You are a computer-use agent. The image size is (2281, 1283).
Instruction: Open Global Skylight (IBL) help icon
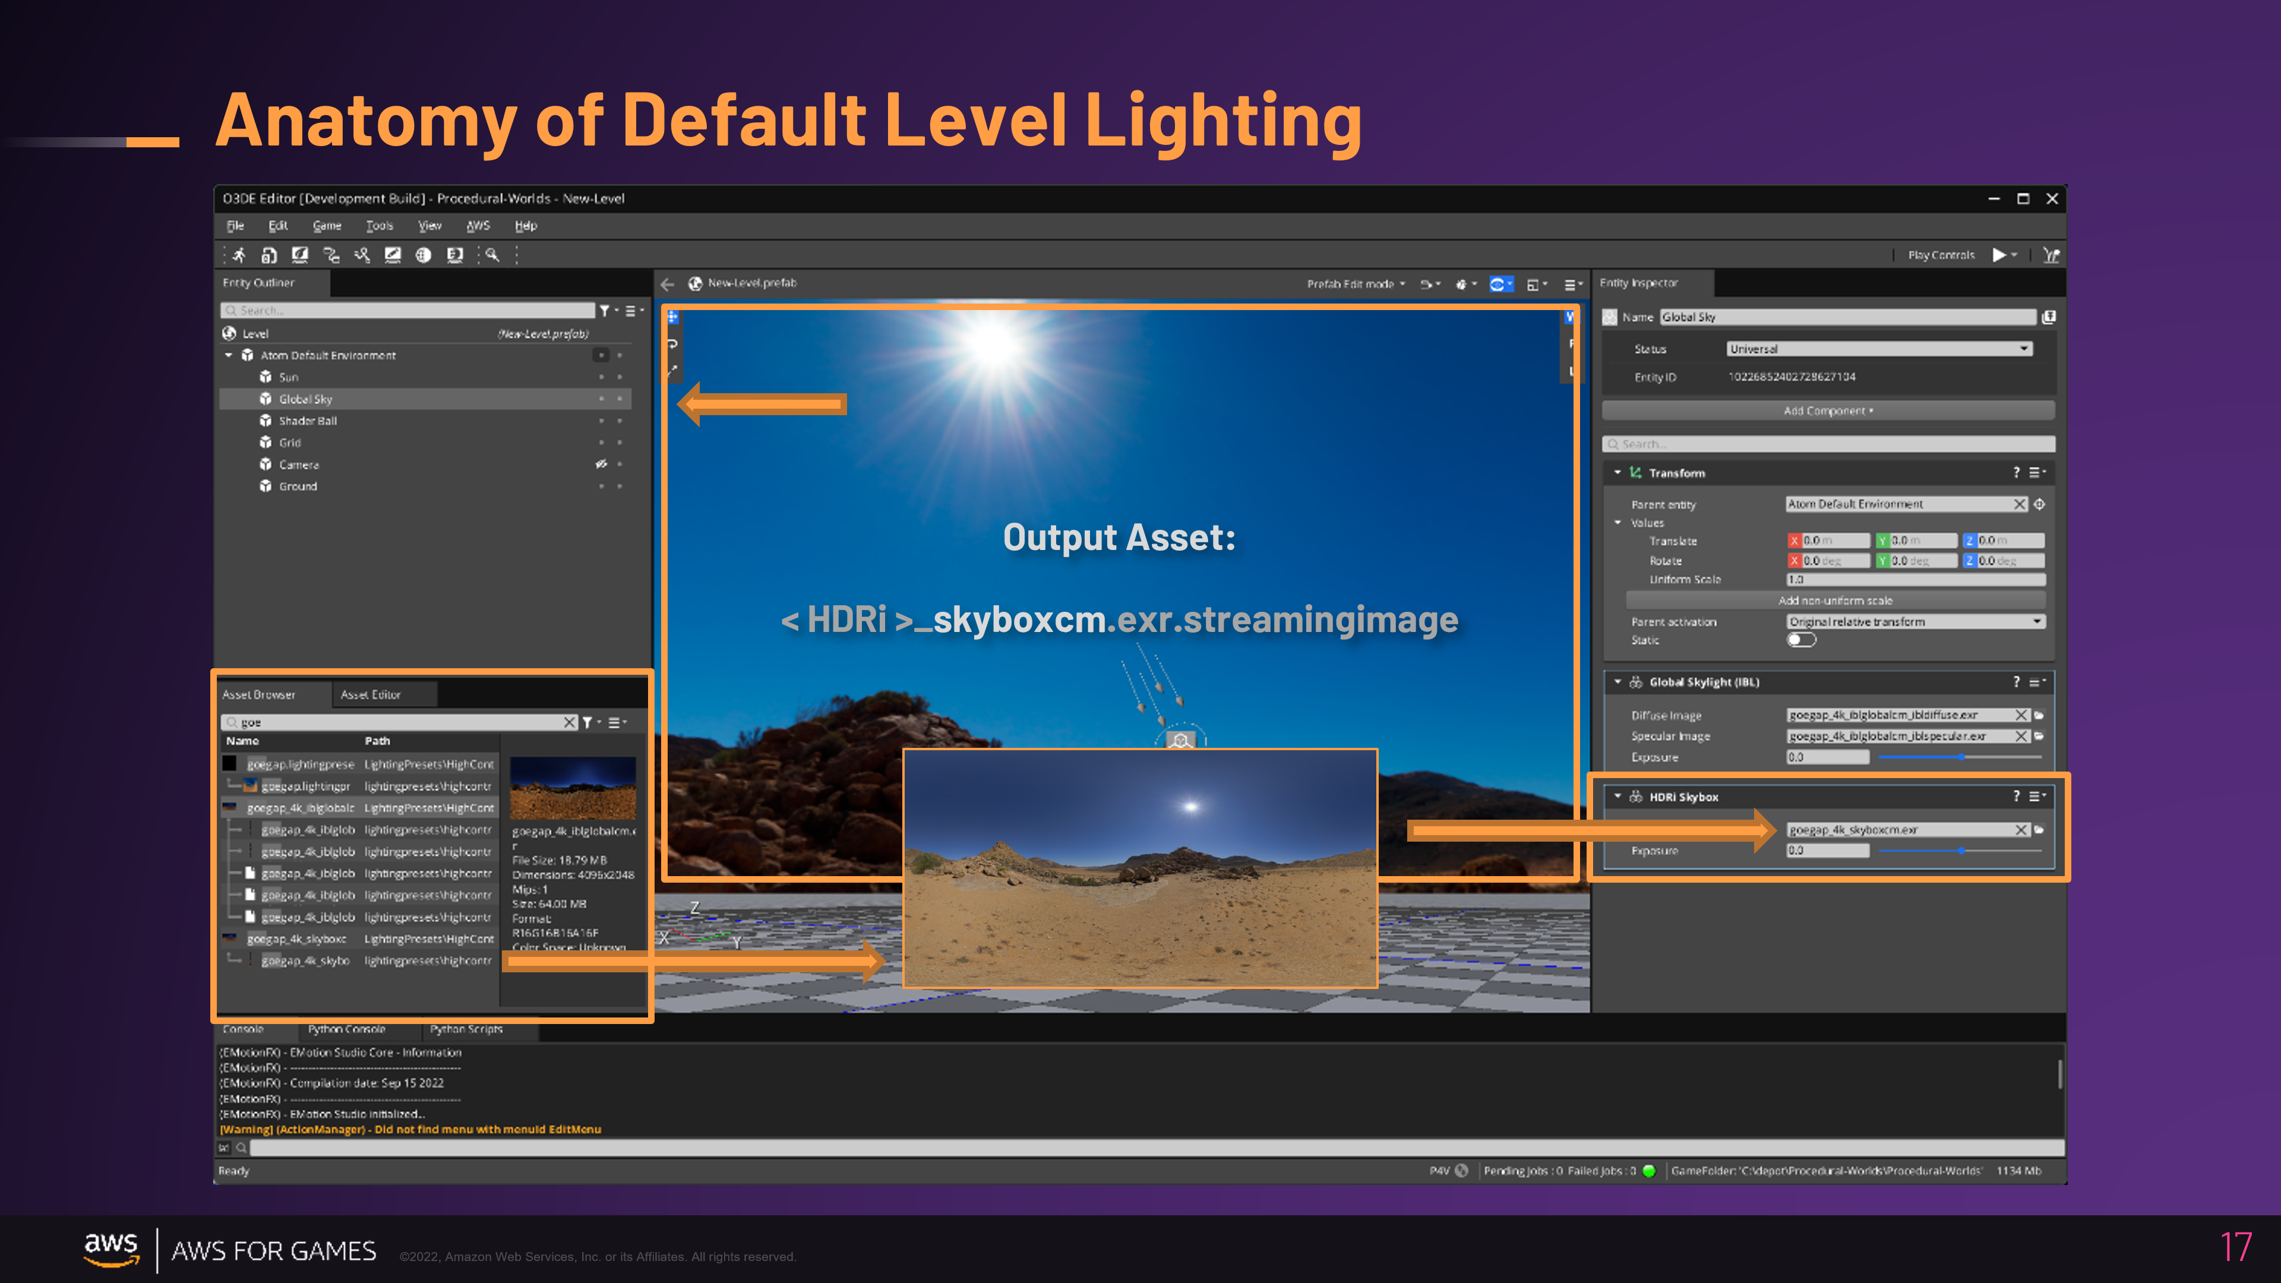pyautogui.click(x=2016, y=682)
